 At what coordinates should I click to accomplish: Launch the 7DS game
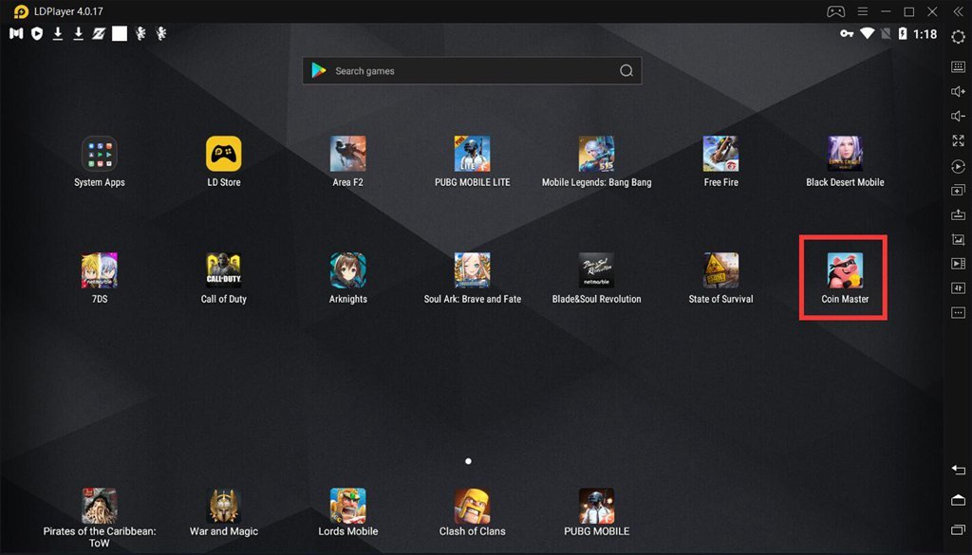pos(99,270)
